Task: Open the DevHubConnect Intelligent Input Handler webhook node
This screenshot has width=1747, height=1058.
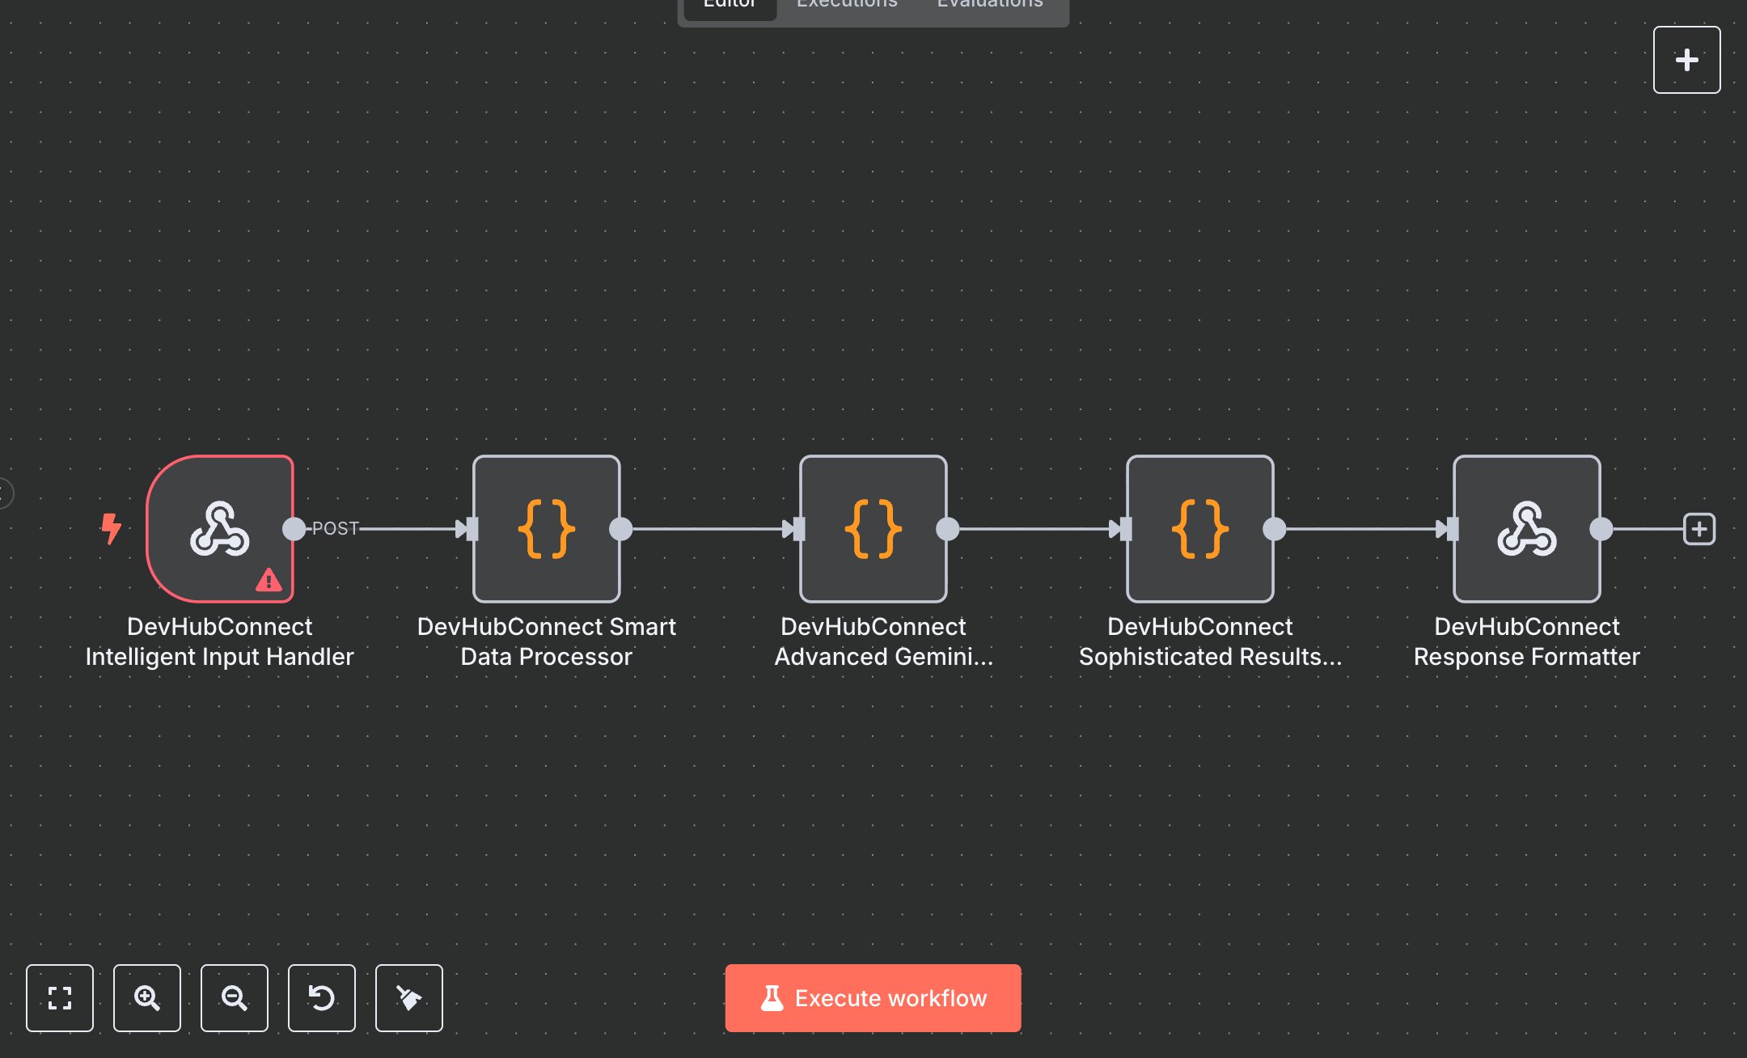Action: tap(219, 530)
